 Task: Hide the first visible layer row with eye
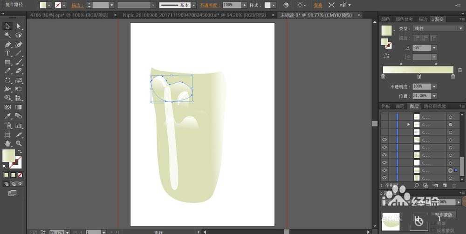click(x=384, y=140)
